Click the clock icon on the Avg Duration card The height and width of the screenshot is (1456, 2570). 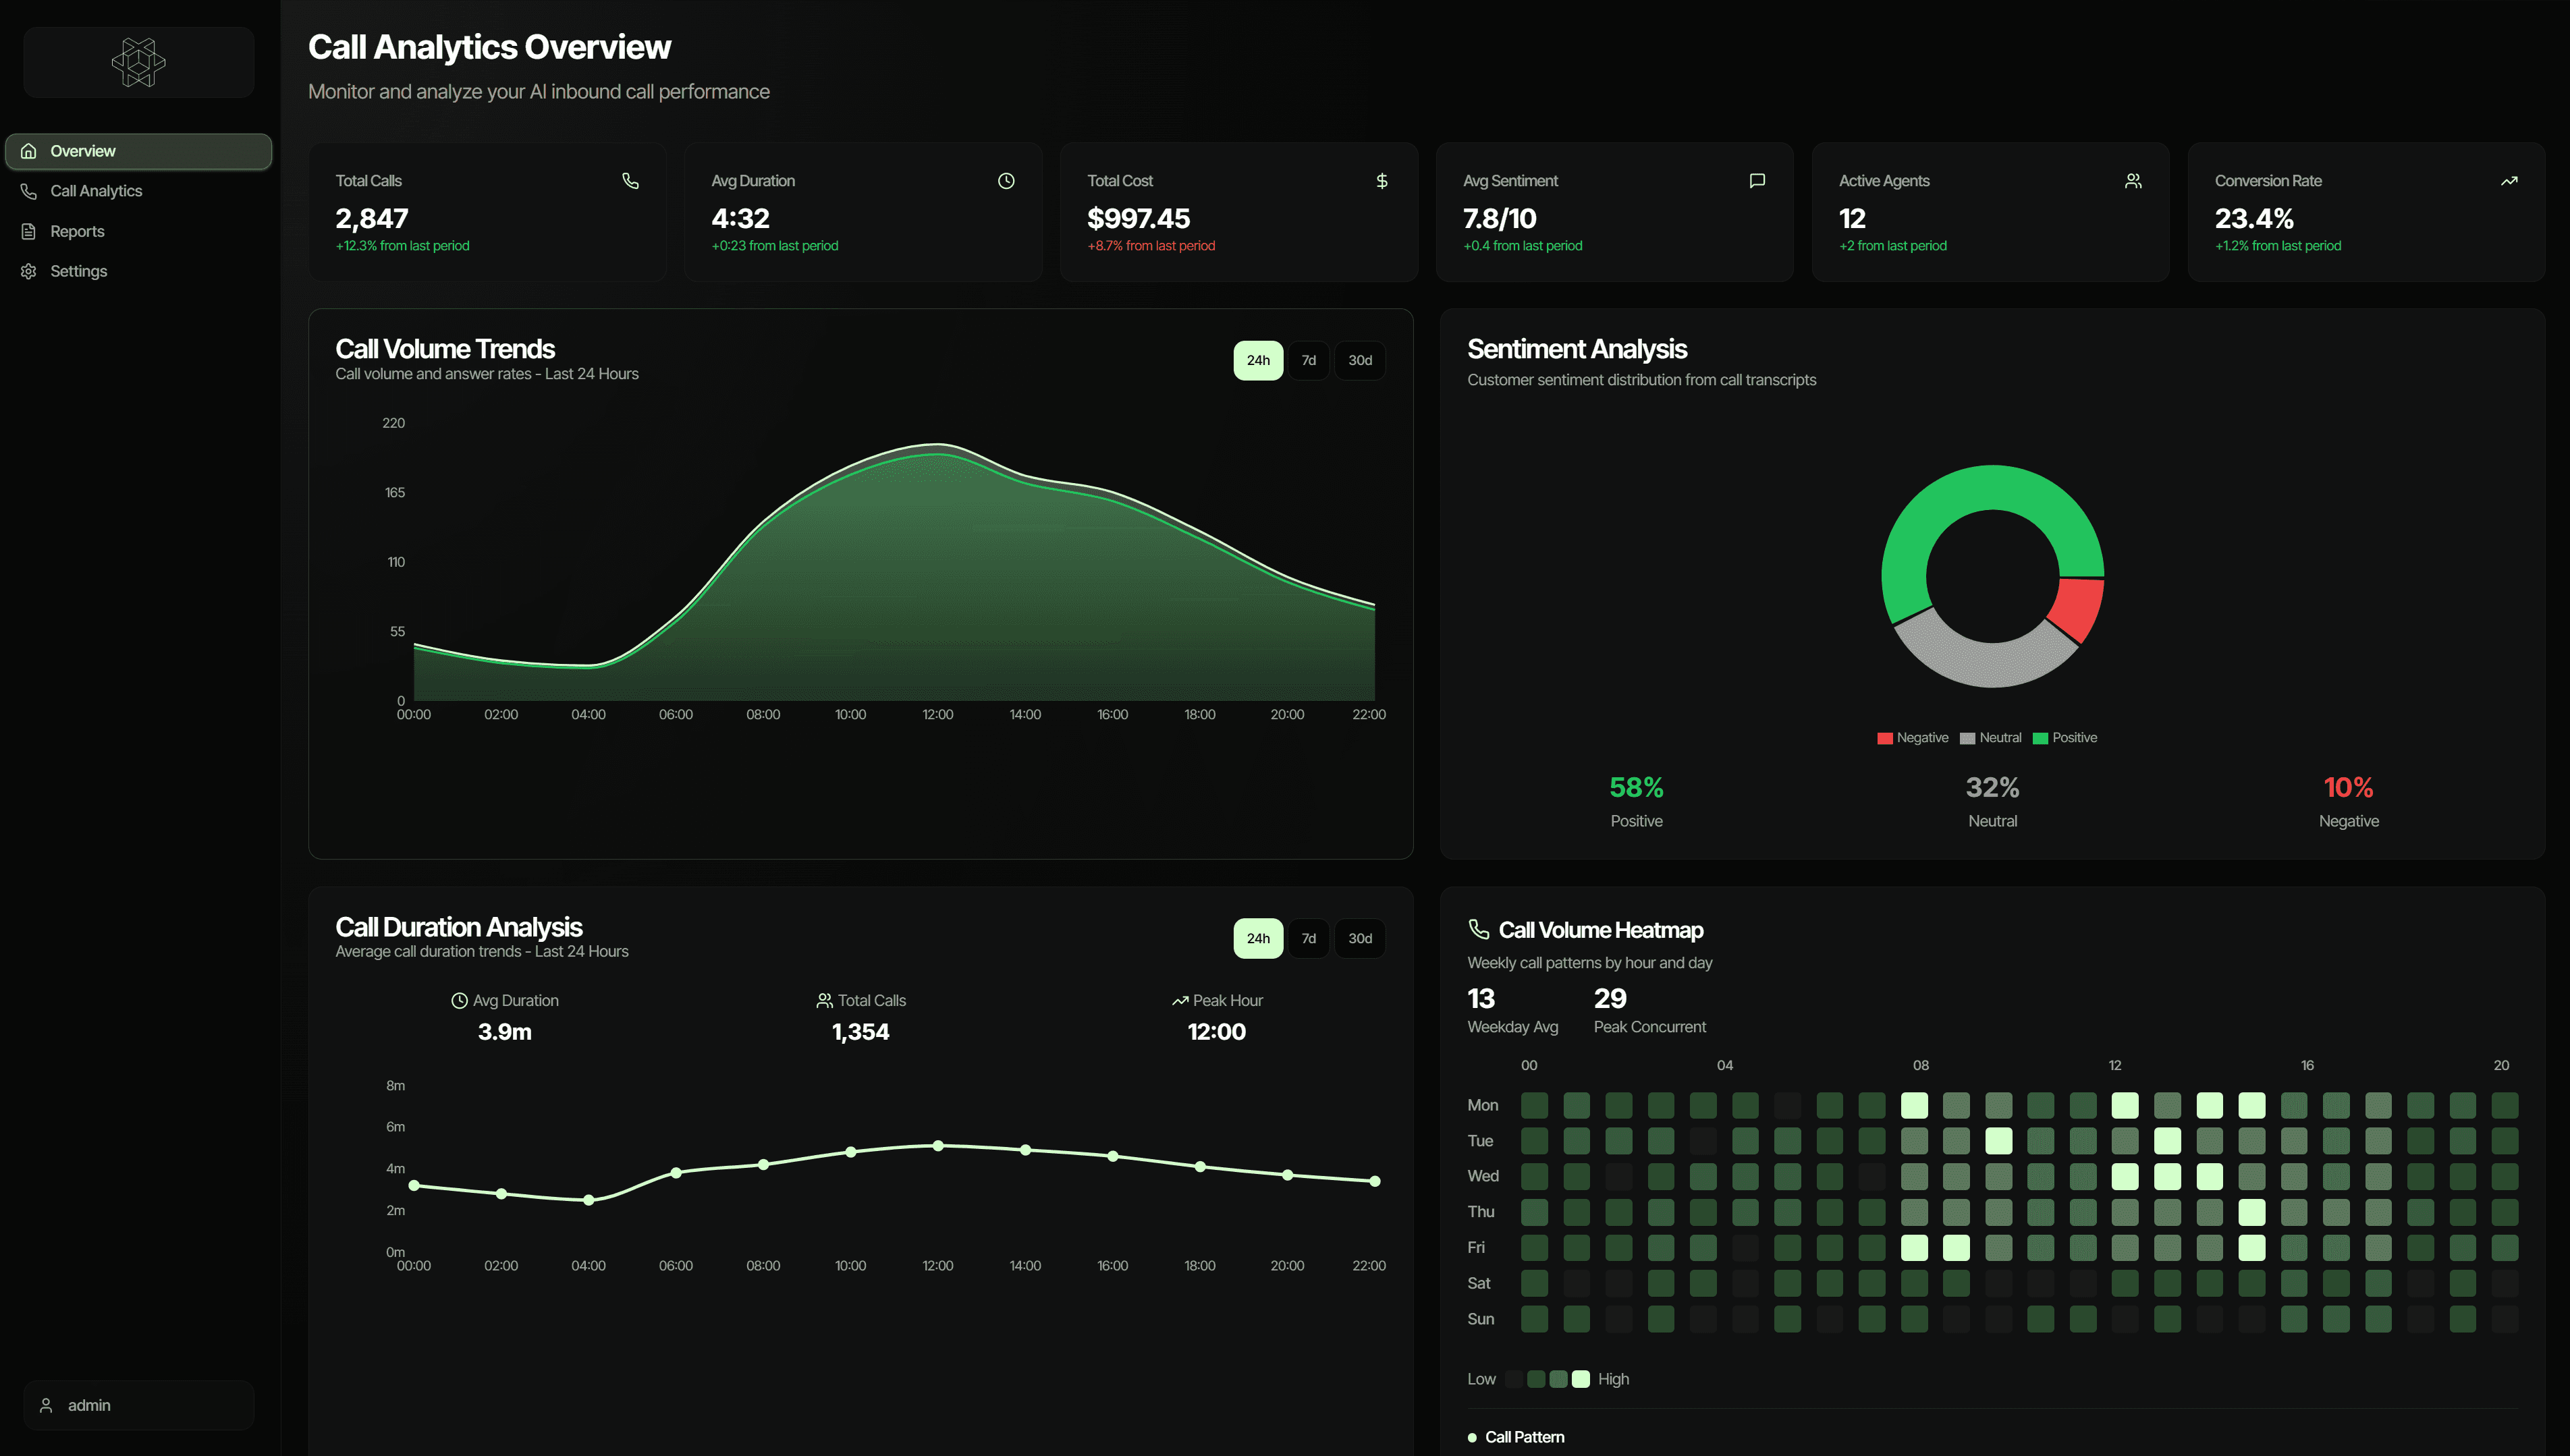point(1006,181)
